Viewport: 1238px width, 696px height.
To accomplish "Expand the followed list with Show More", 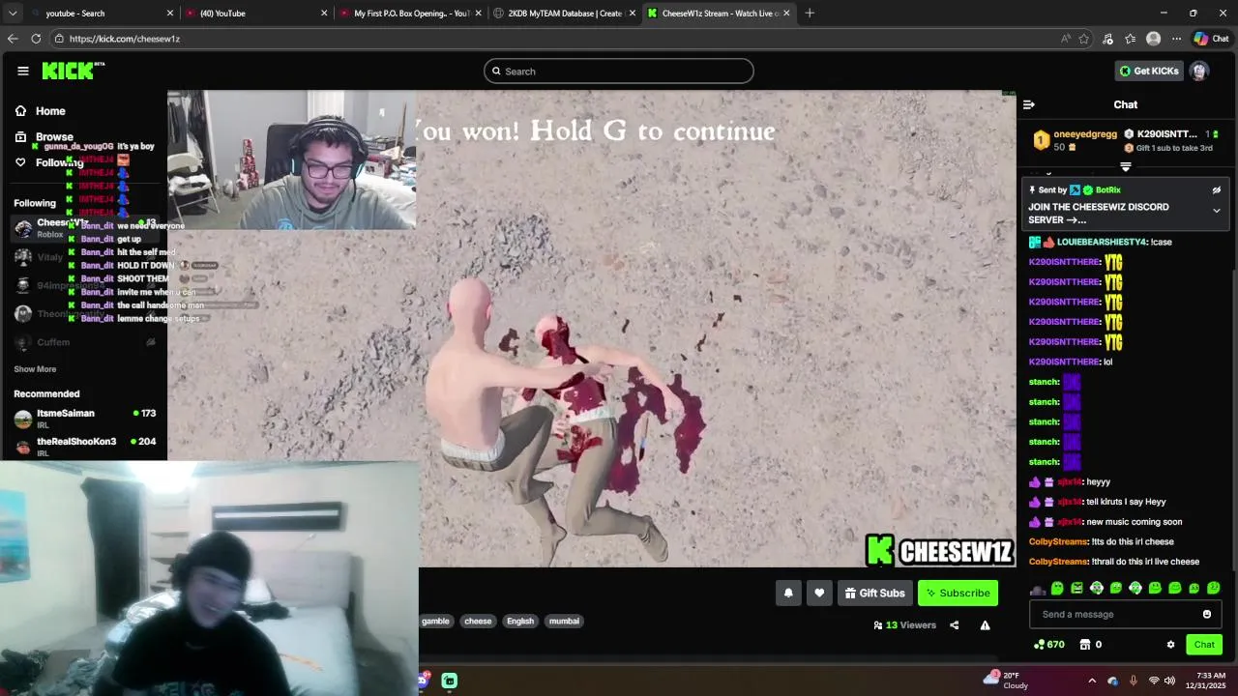I will click(35, 369).
